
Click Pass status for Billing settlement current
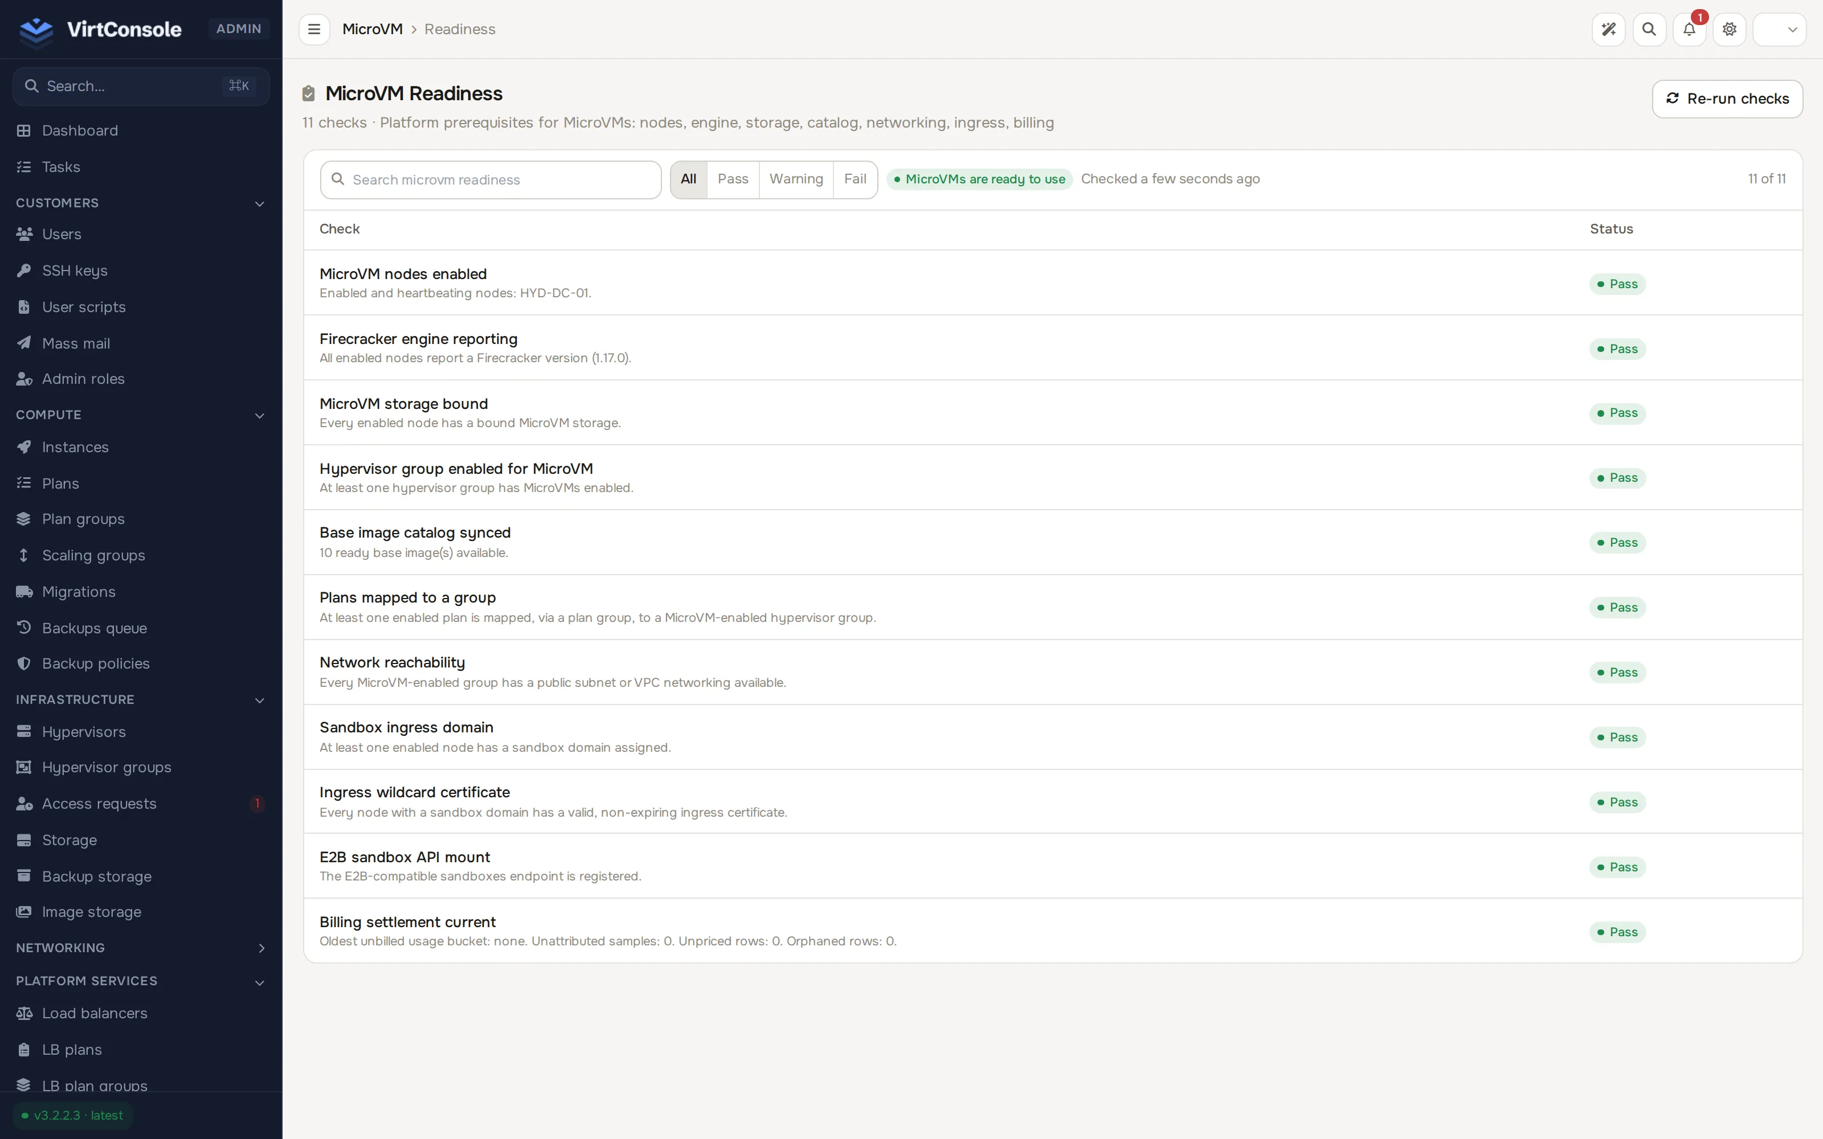click(x=1617, y=932)
